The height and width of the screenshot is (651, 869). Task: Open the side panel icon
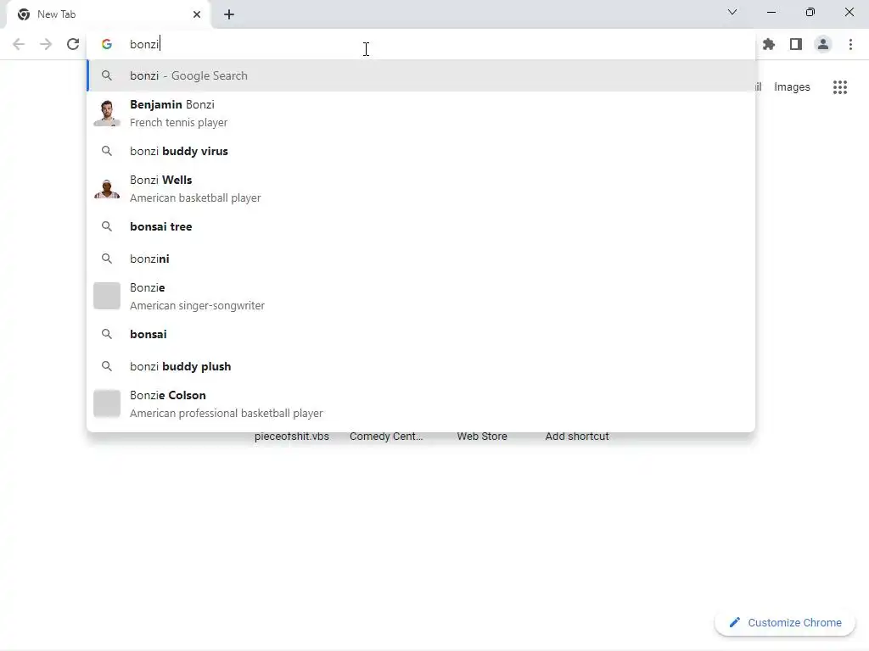(x=796, y=44)
